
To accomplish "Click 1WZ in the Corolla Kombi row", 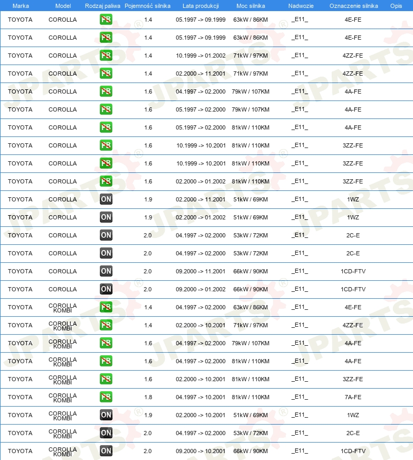I will pyautogui.click(x=353, y=415).
